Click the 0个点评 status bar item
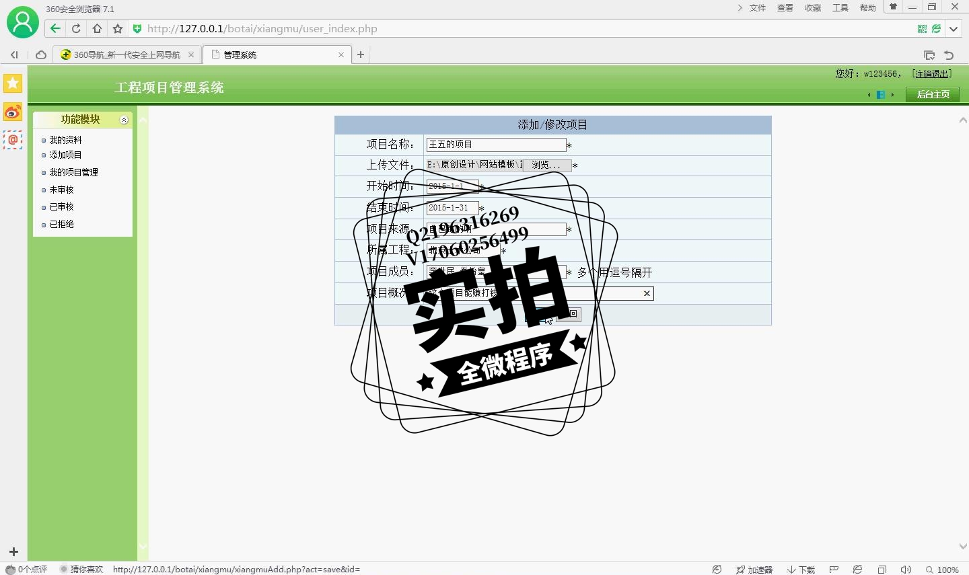This screenshot has width=969, height=575. coord(27,569)
